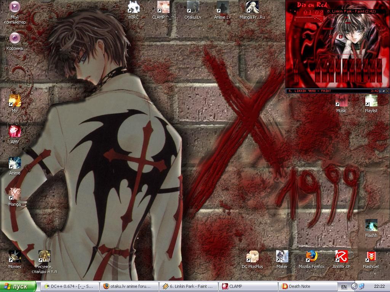Click the Maker desktop shortcut

[x=282, y=260]
